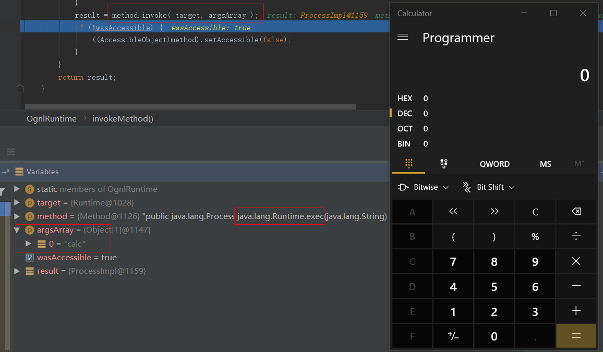Image resolution: width=603 pixels, height=352 pixels.
Task: Open the Calculator hamburger navigation menu
Action: [x=403, y=38]
